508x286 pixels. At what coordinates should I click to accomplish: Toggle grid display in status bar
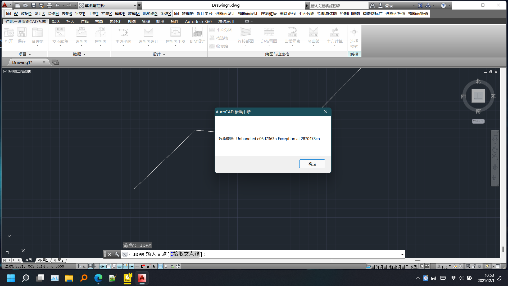[x=90, y=266]
